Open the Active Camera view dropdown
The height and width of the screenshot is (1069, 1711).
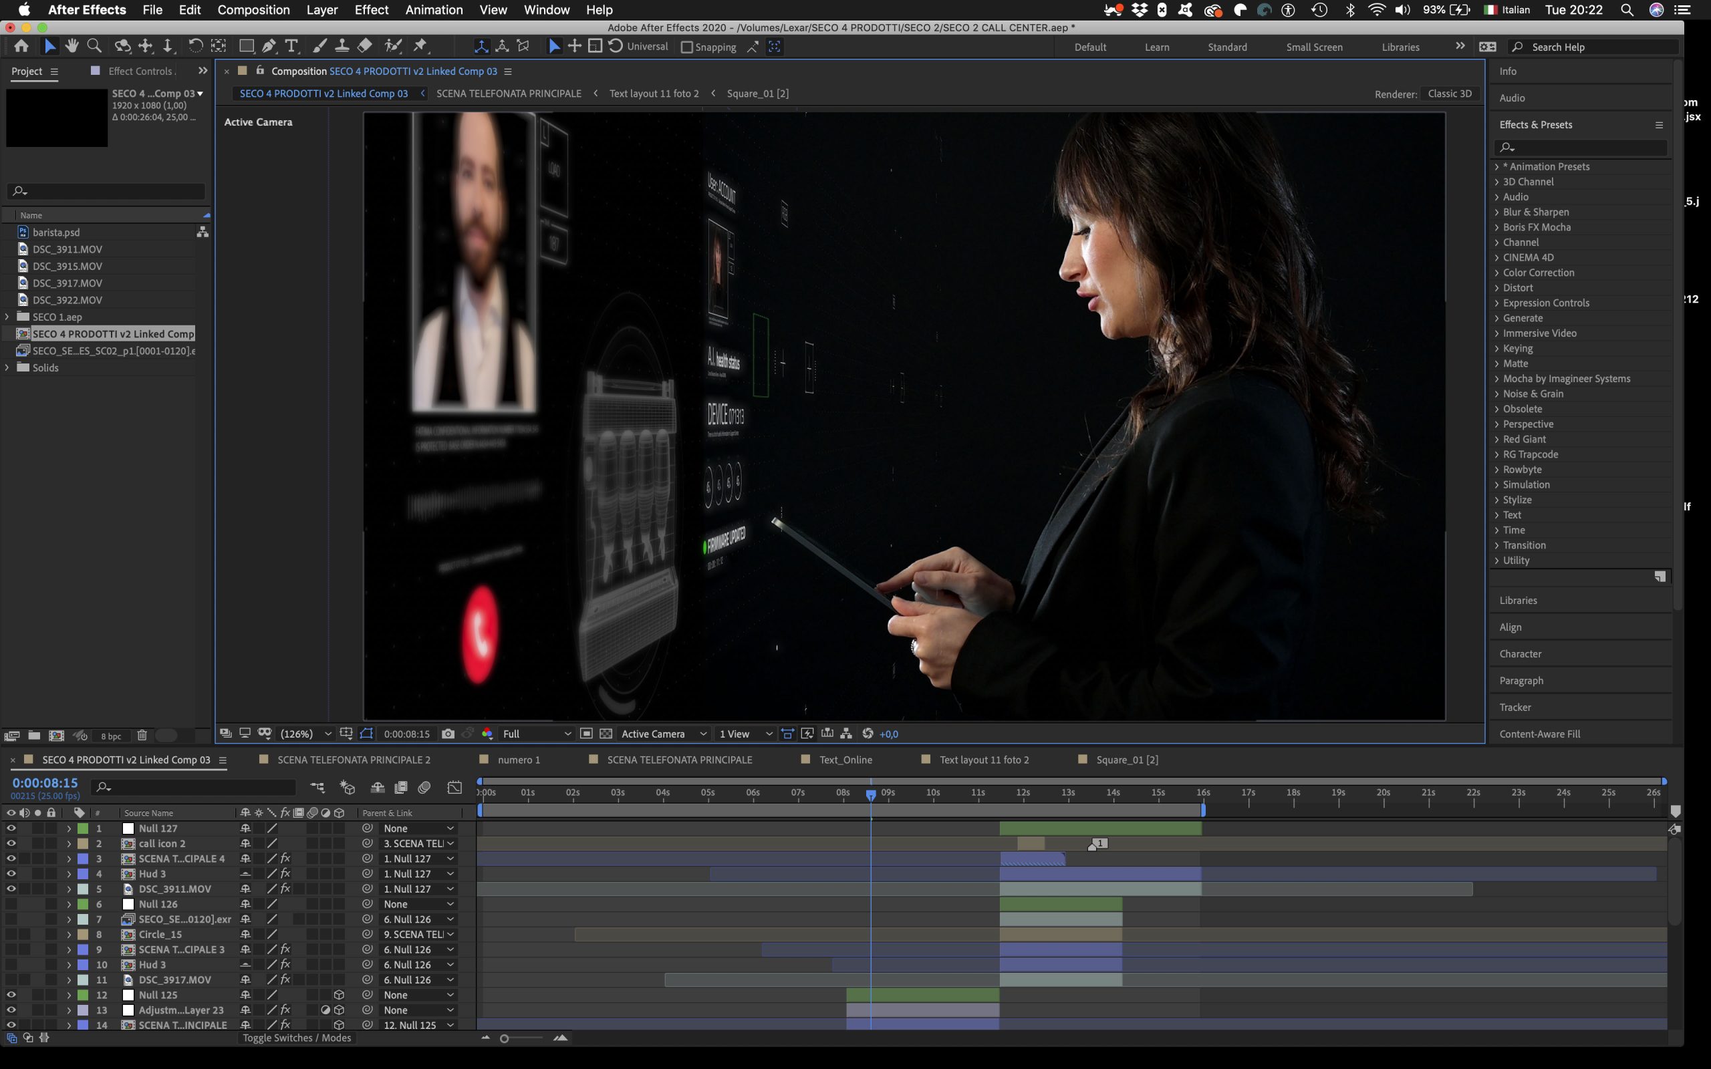pos(663,734)
